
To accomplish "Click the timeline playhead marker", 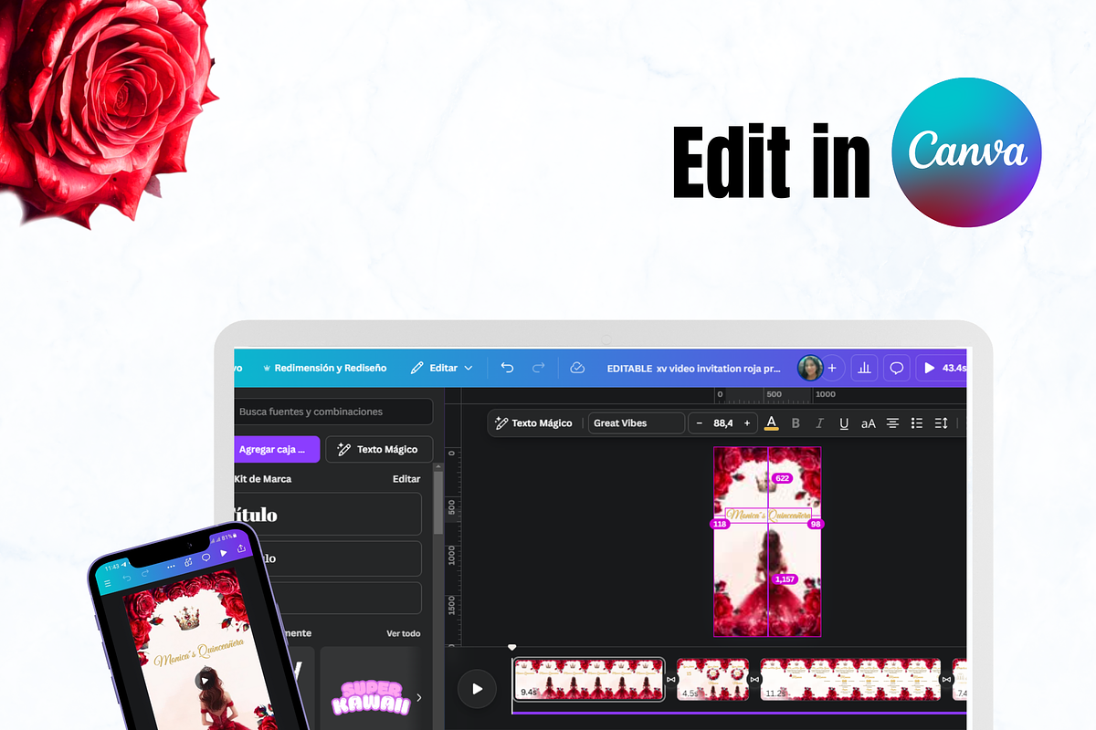I will point(512,647).
